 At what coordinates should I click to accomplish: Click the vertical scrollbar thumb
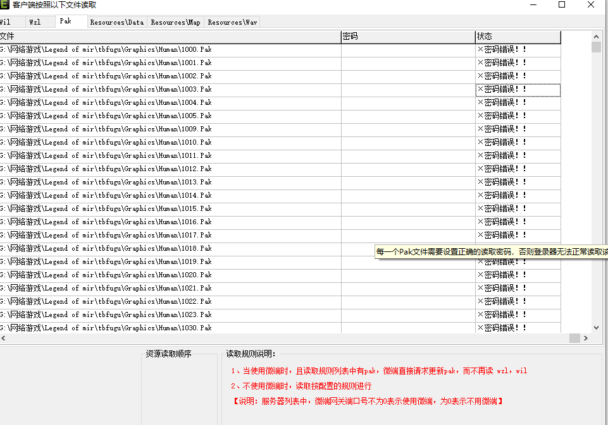tap(596, 47)
